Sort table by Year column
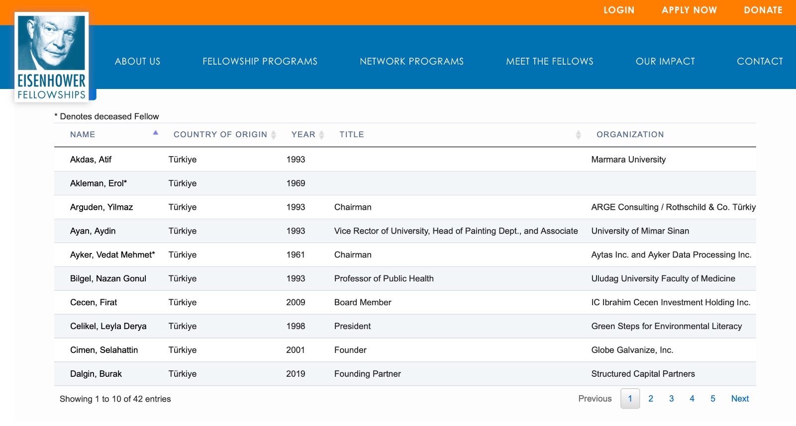Screen dimensions: 796x426 303,135
